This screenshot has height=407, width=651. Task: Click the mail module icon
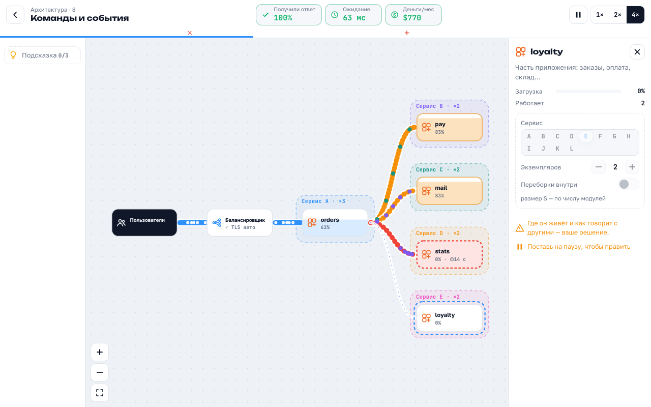click(426, 191)
